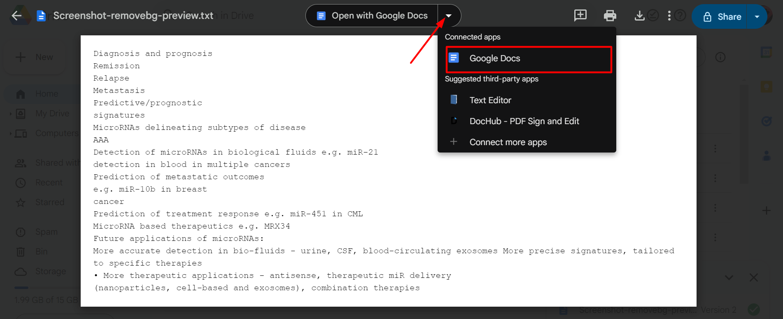Expand the Share dropdown arrow
Viewport: 783px width, 319px height.
pyautogui.click(x=757, y=16)
